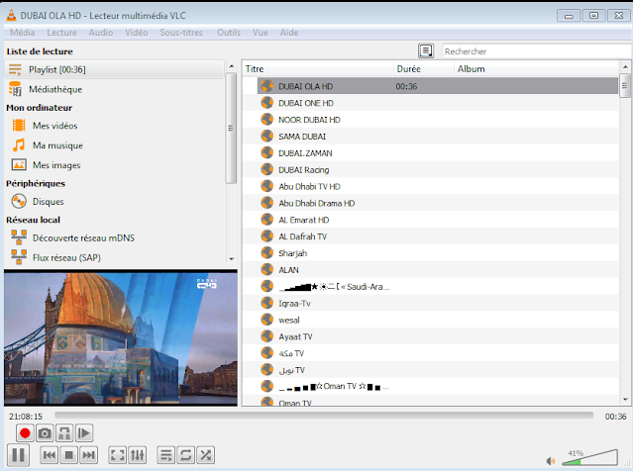This screenshot has width=633, height=471.
Task: Select DUBAI OLA HD playlist entry
Action: coord(438,86)
